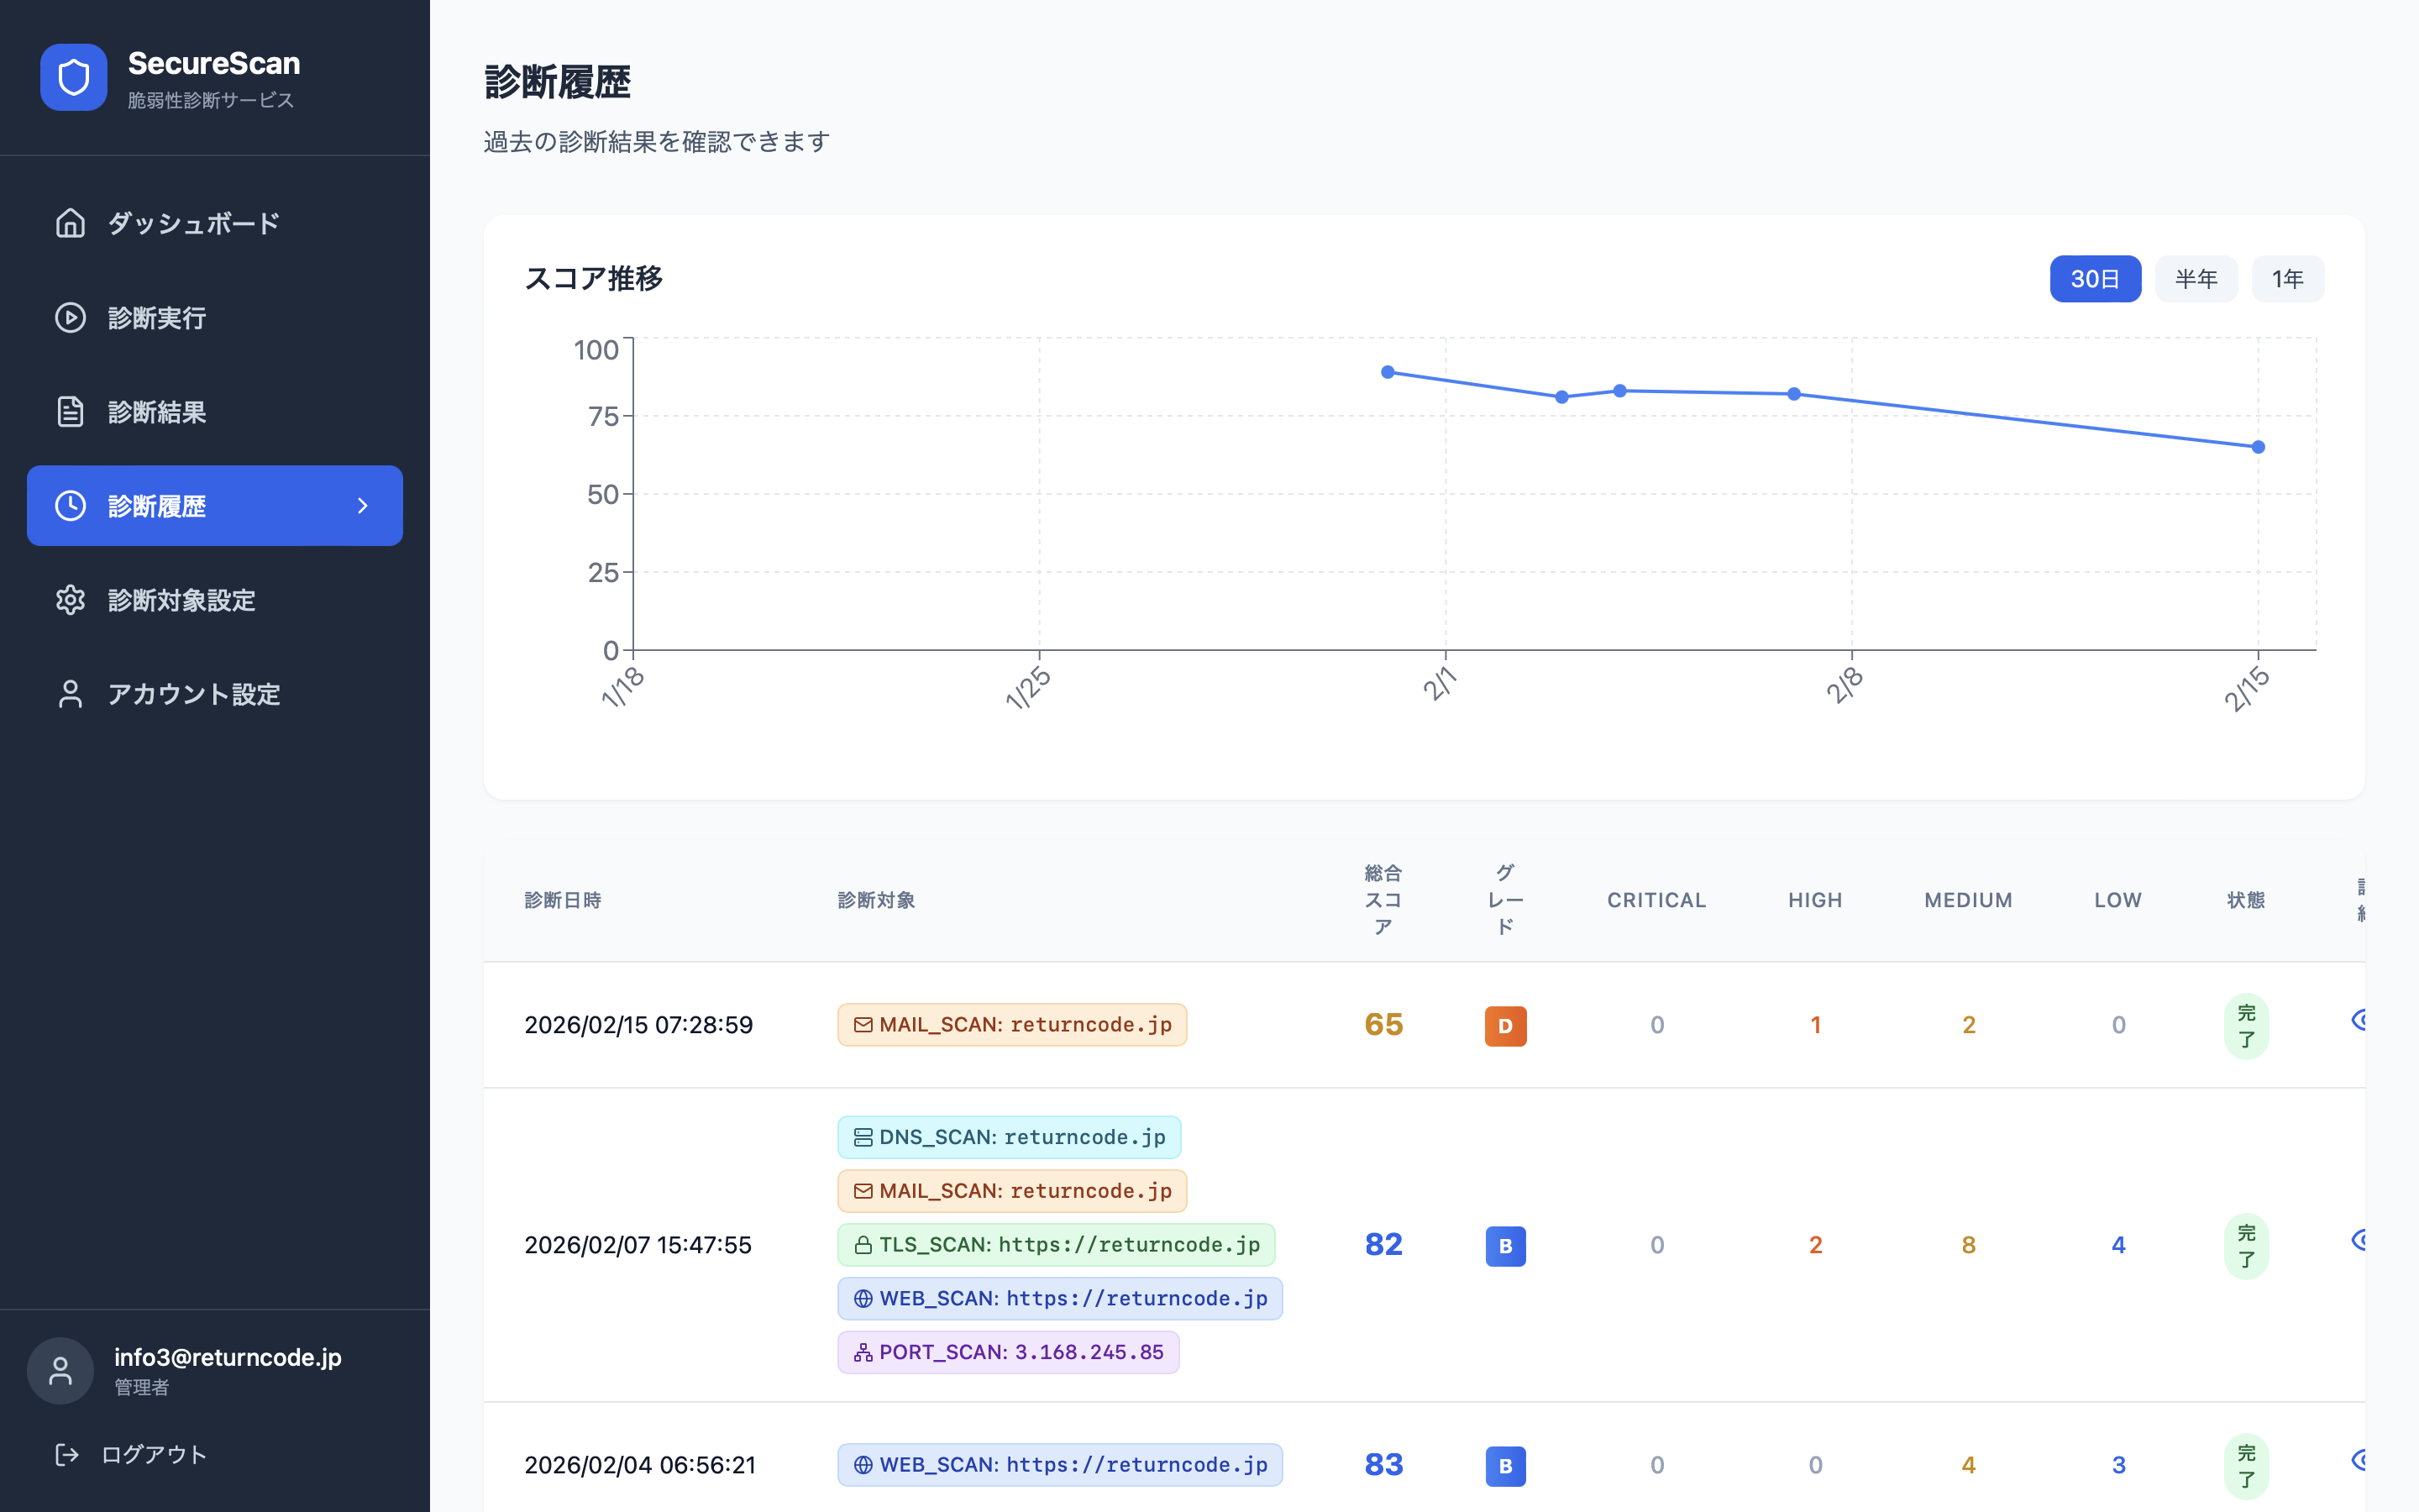2419x1512 pixels.
Task: Open 診断結果 via the document icon
Action: (70, 412)
